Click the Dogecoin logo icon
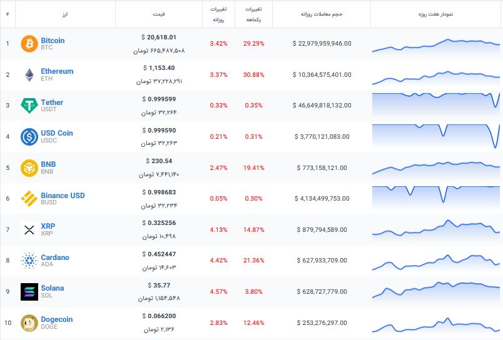The width and height of the screenshot is (503, 340). [x=29, y=322]
